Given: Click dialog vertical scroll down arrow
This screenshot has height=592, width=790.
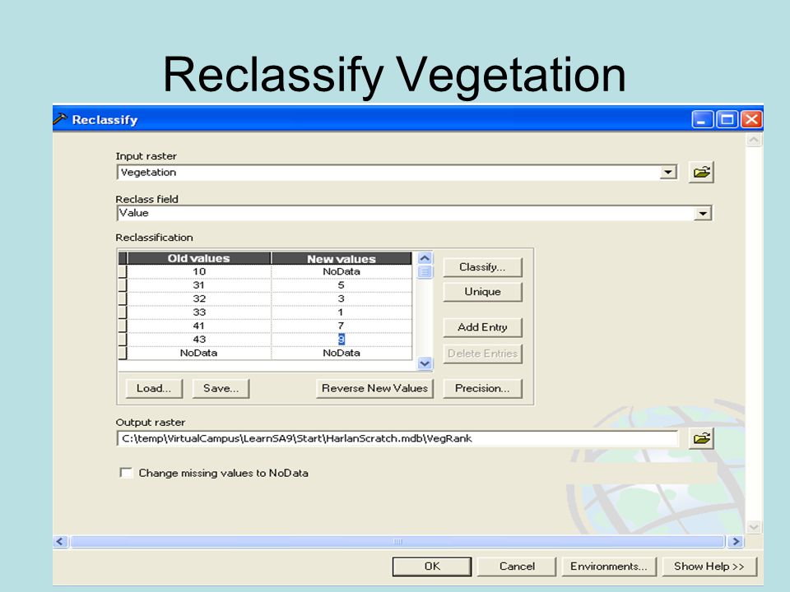Looking at the screenshot, I should (x=754, y=527).
